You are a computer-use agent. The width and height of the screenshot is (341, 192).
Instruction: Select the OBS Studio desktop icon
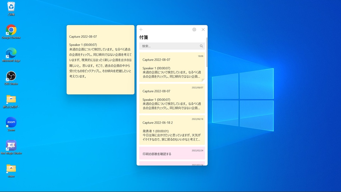coord(11,78)
